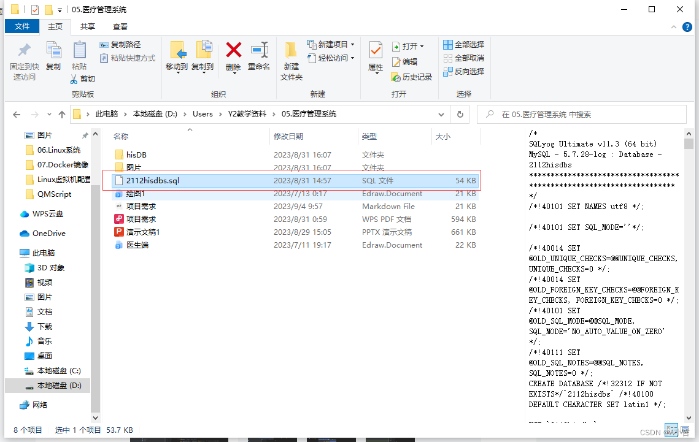Click the Properties (属性) icon
Image resolution: width=699 pixels, height=442 pixels.
click(x=376, y=50)
